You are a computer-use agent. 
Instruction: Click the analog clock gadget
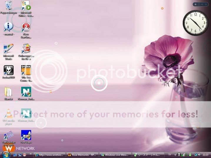pyautogui.click(x=195, y=22)
